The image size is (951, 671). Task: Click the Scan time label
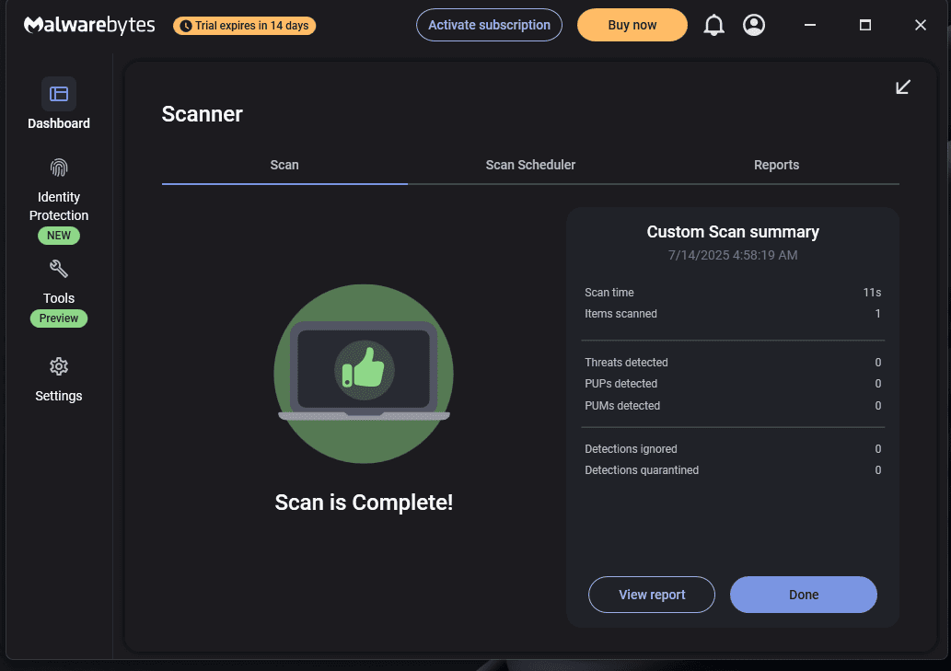point(609,292)
